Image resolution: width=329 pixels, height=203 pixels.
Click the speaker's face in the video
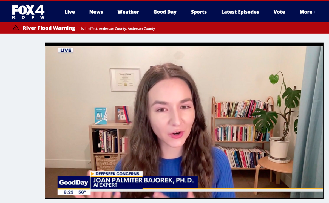(x=170, y=115)
